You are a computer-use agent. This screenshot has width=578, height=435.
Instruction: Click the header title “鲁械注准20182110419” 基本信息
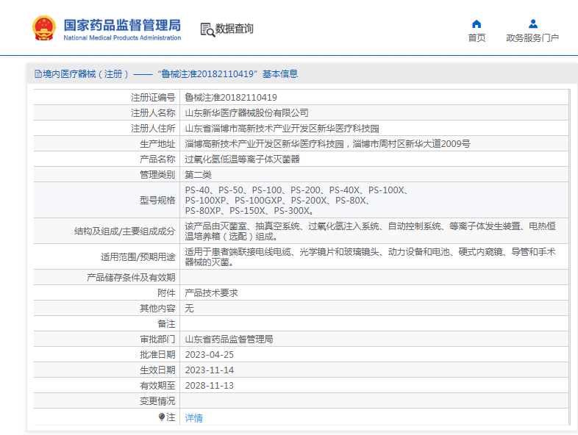click(x=227, y=74)
